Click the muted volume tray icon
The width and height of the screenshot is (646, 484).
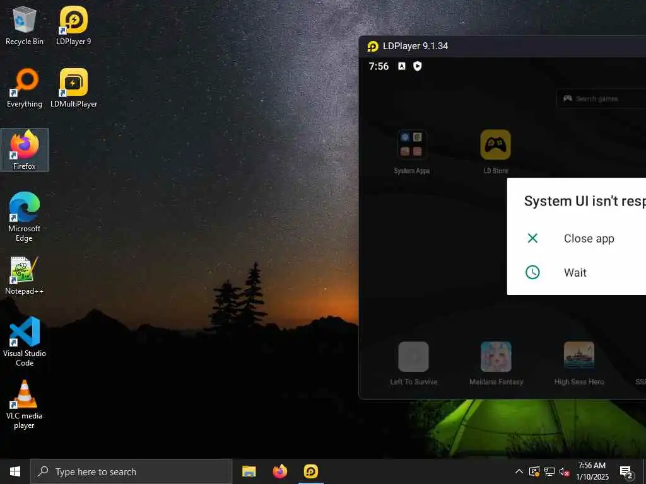564,471
